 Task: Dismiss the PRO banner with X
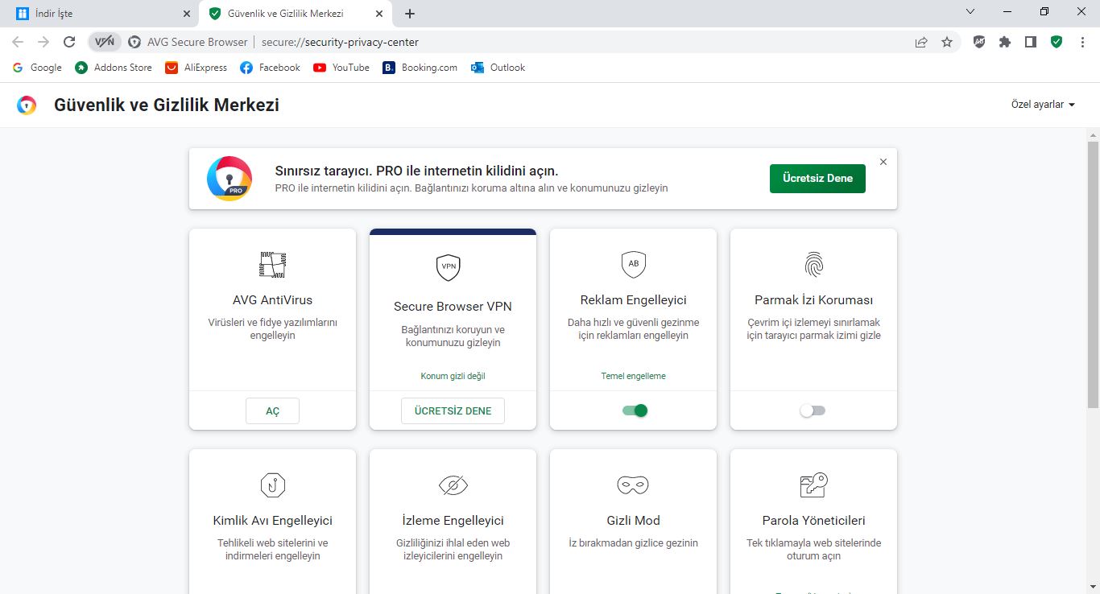tap(883, 162)
